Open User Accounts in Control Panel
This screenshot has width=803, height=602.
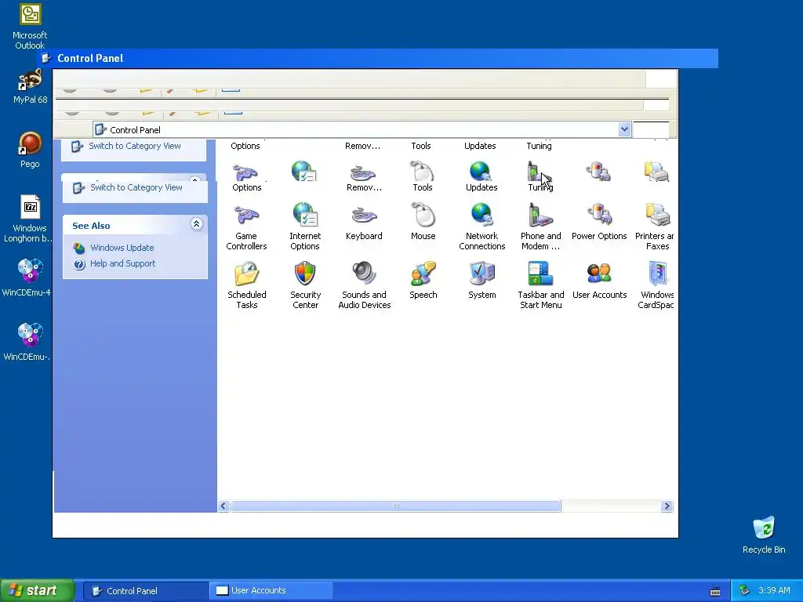point(599,281)
